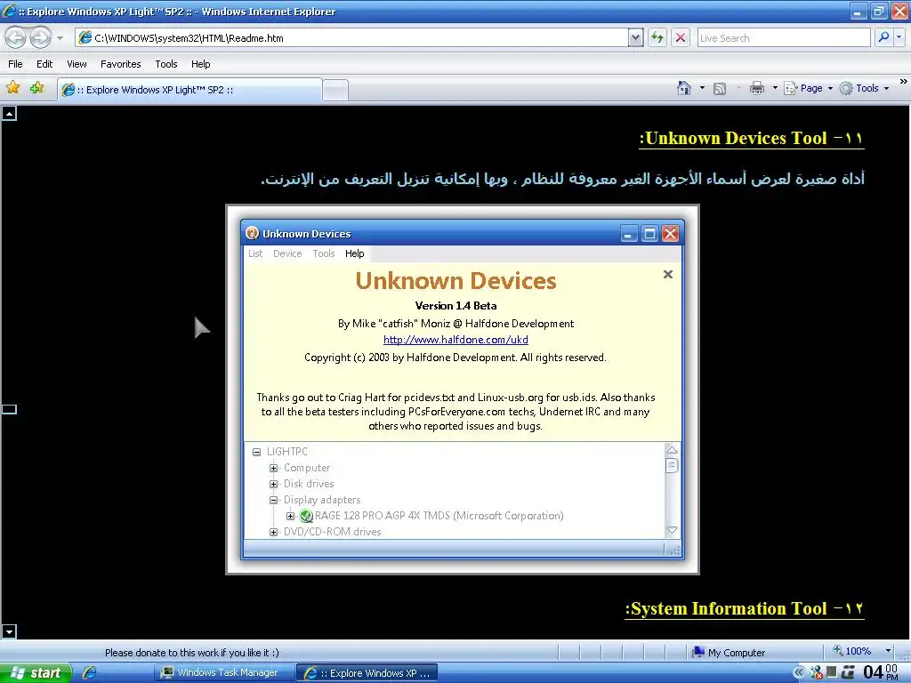Show hidden tray icons chevron
The height and width of the screenshot is (683, 911).
(x=799, y=672)
